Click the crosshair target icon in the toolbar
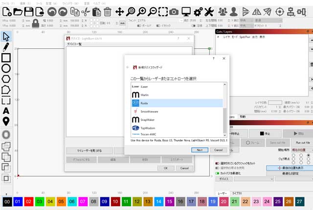Image resolution: width=313 pixels, height=210 pixels. click(280, 12)
